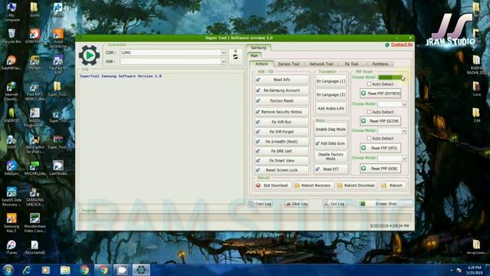This screenshot has width=490, height=276.
Task: Click Fix DRK Uart button
Action: tap(282, 151)
